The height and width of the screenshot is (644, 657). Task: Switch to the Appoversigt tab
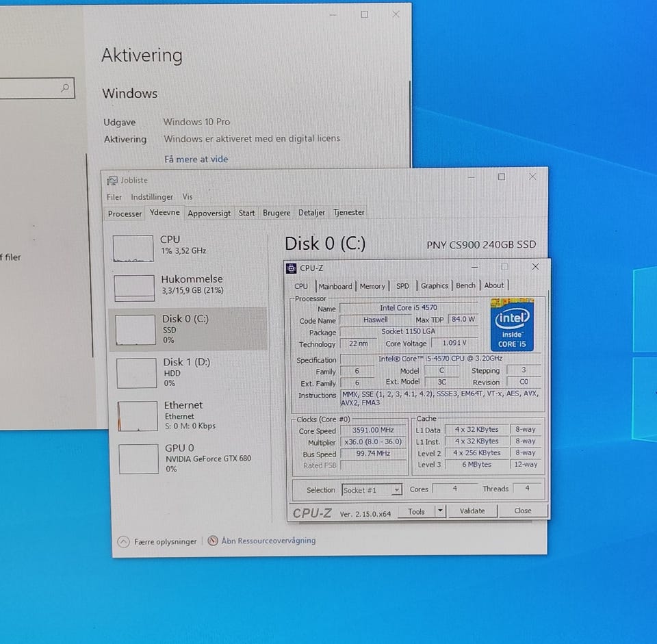209,214
